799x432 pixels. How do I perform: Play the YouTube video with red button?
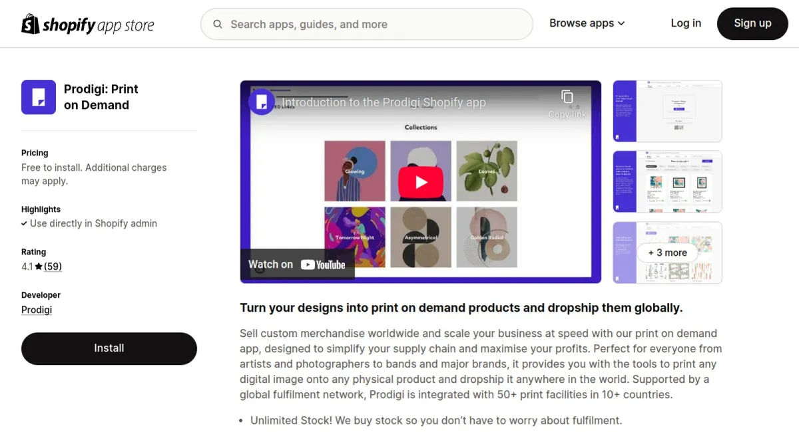click(x=421, y=181)
